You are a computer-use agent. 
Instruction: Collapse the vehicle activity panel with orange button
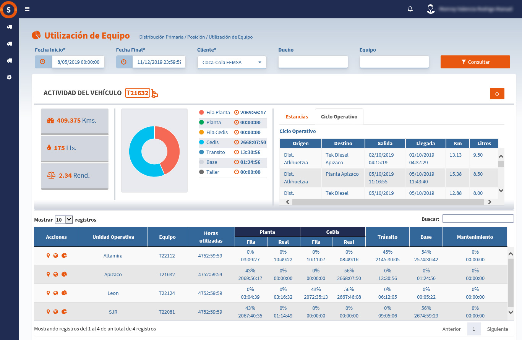coord(497,94)
